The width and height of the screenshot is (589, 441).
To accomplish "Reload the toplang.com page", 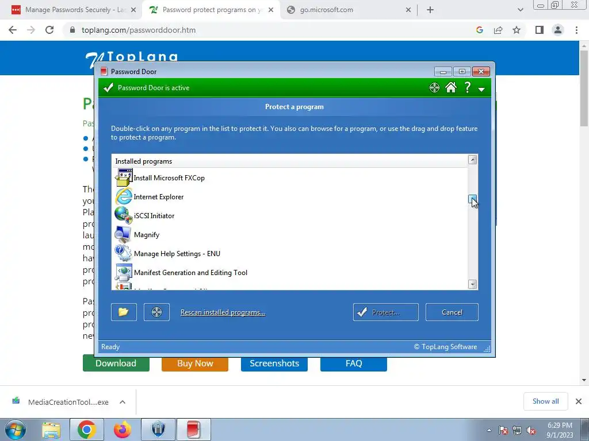I will point(49,30).
